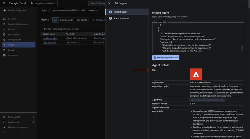Screen dimensions: 250x139
Task: Click the Prompt chips icon
Action: (x=4, y=34)
